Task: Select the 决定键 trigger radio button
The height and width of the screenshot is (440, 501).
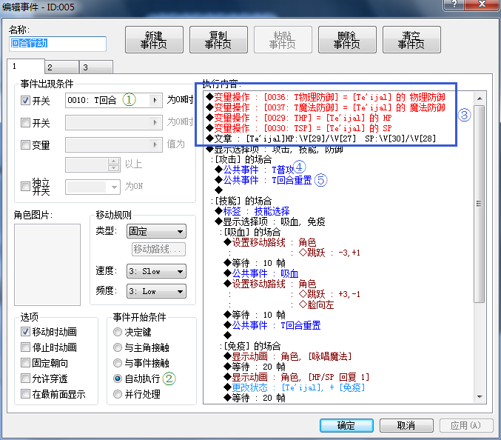Action: pyautogui.click(x=118, y=332)
